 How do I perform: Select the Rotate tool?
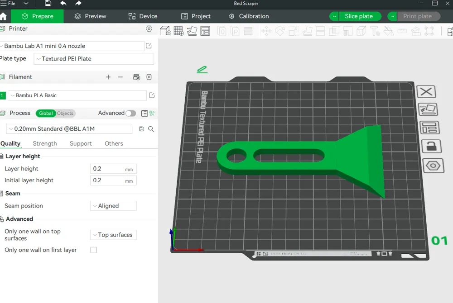(x=280, y=31)
